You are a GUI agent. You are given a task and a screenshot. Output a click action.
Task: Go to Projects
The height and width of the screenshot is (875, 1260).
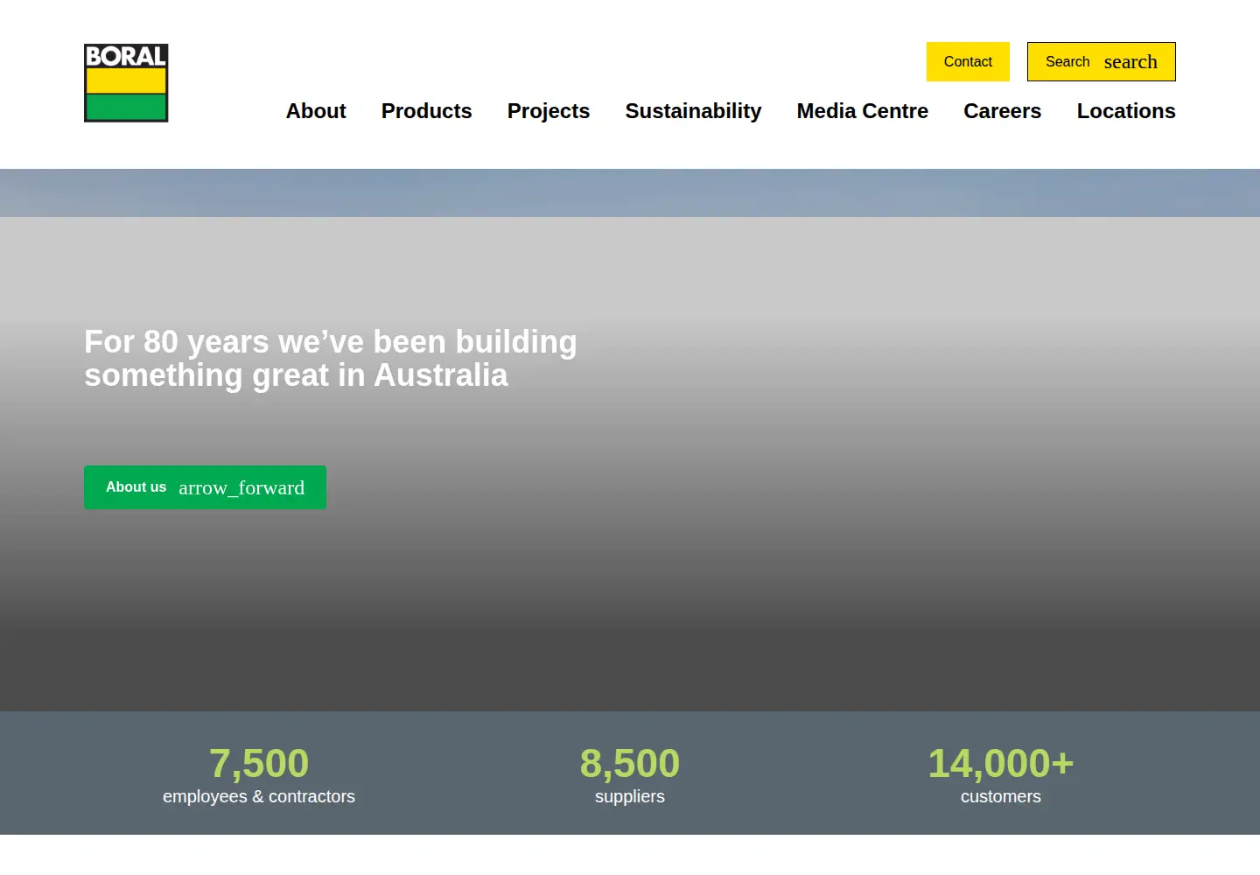pyautogui.click(x=549, y=111)
